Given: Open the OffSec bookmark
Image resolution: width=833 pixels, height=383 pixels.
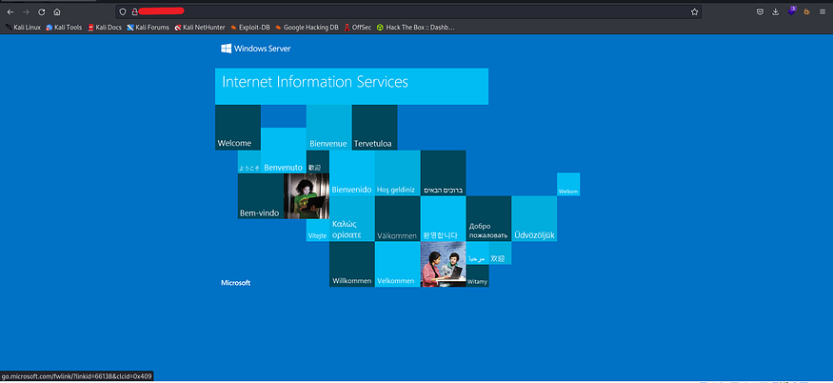Looking at the screenshot, I should click(x=358, y=27).
